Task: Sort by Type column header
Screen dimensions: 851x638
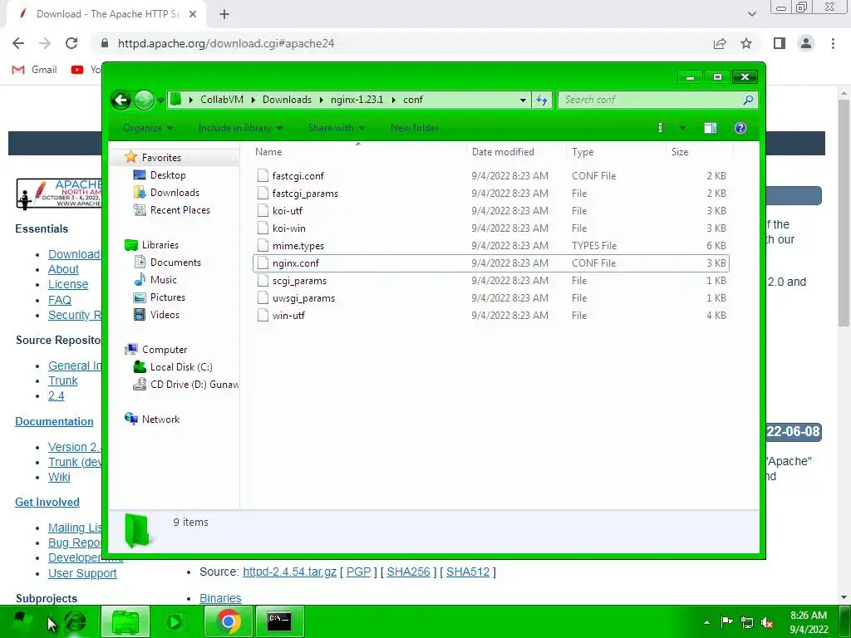Action: click(x=616, y=152)
